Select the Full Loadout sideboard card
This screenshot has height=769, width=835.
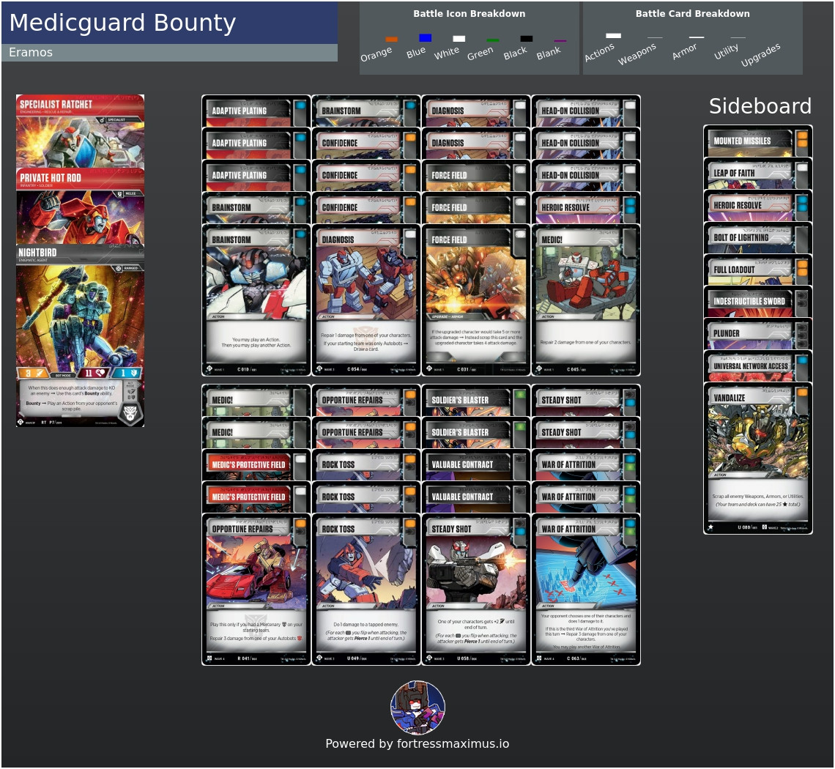pyautogui.click(x=758, y=270)
